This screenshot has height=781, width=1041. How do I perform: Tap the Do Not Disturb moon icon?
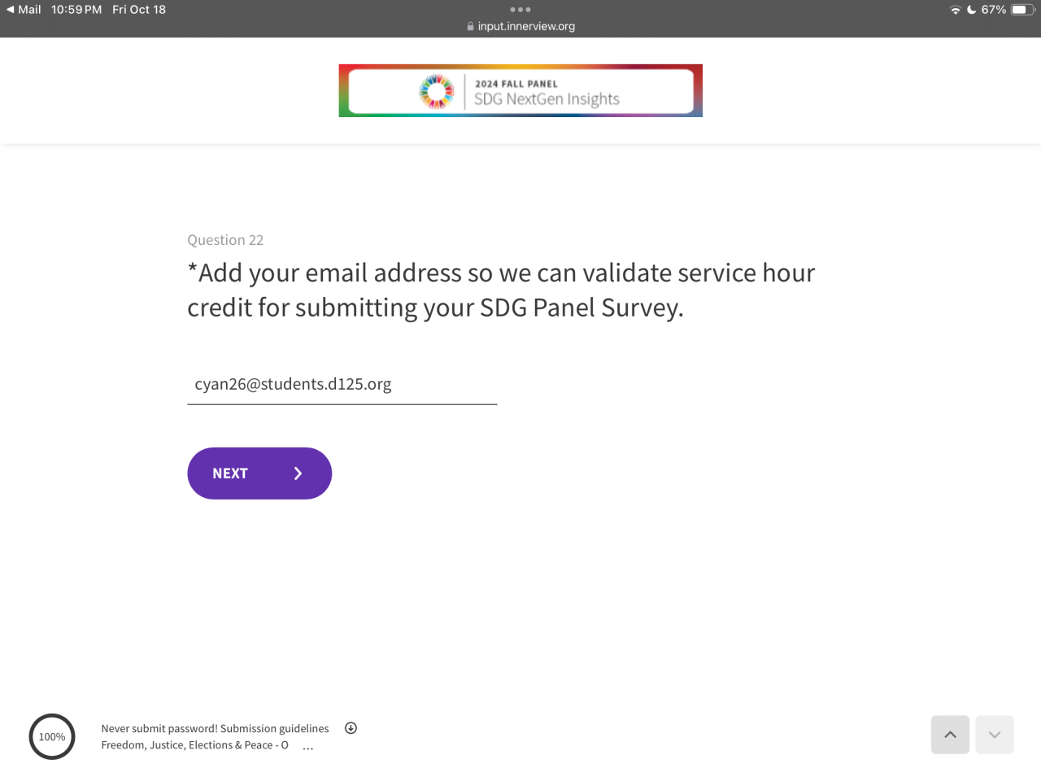click(971, 10)
